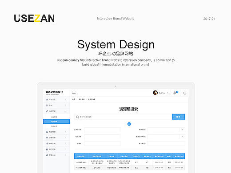This screenshot has height=173, width=231.
Task: Click the box icon in sidebar menu
Action: click(47, 138)
